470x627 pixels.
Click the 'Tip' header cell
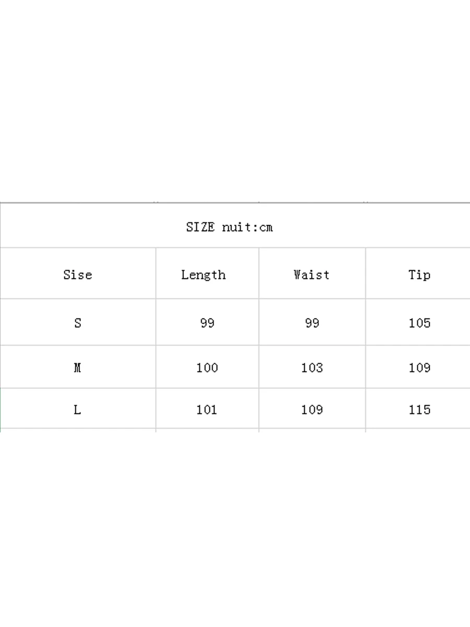(418, 273)
